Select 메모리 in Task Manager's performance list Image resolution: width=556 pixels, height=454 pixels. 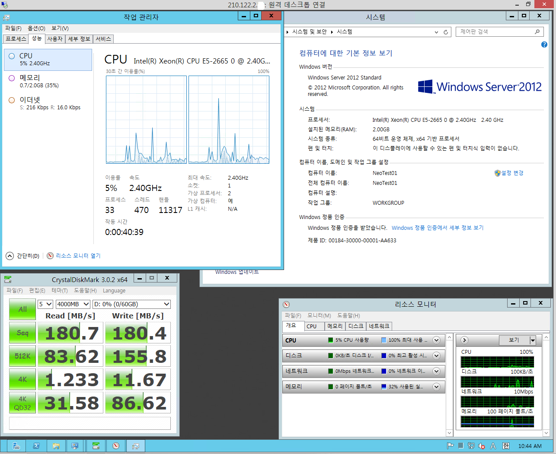coord(48,81)
